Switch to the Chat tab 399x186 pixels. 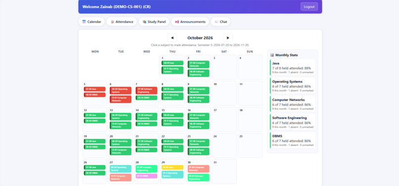221,22
